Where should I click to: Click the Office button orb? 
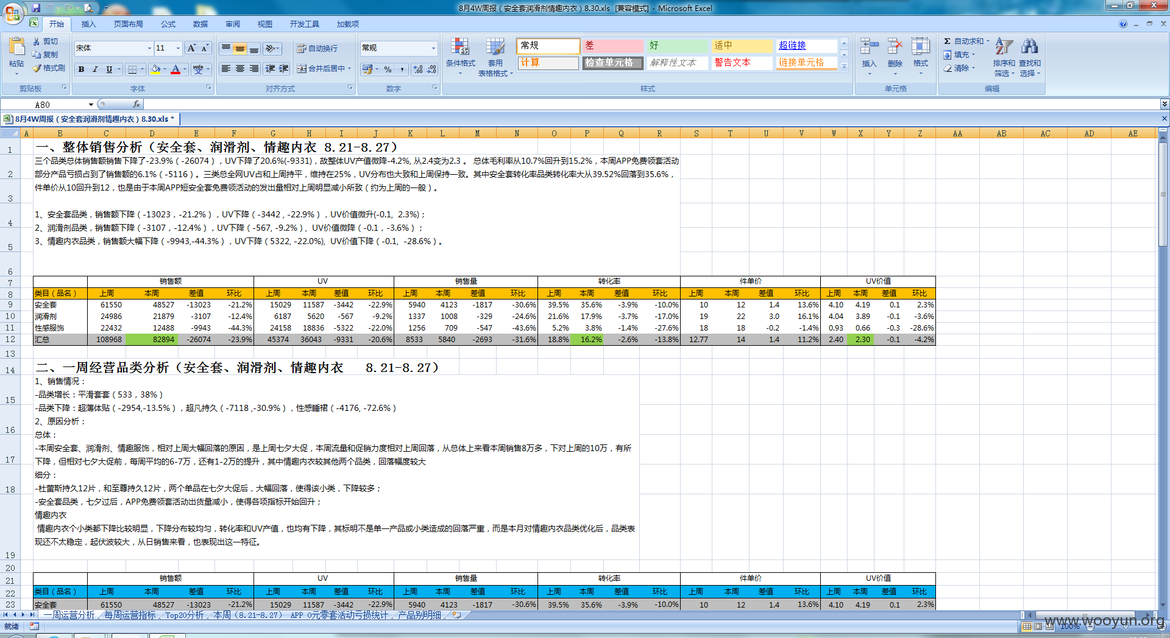pos(13,13)
